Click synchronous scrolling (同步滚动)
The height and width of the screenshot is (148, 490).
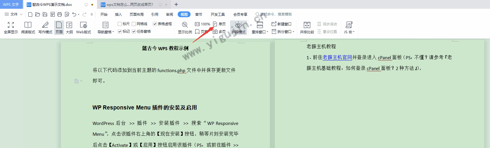[327, 24]
